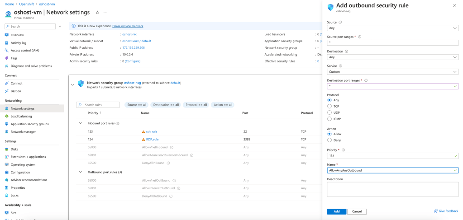
Task: Click Openshift breadcrumb link
Action: coord(28,4)
